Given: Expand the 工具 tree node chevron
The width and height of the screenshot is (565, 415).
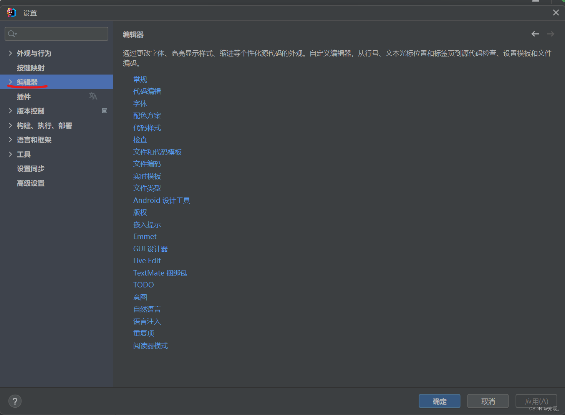Looking at the screenshot, I should point(10,154).
